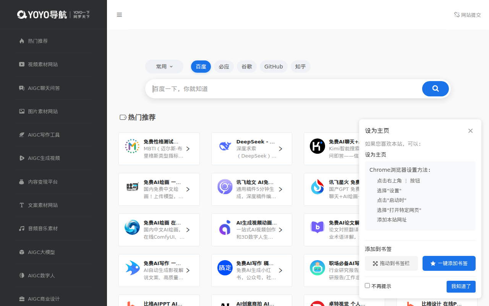Open the DeepSeek card arrow
Screen dimensions: 489x306
click(x=280, y=149)
